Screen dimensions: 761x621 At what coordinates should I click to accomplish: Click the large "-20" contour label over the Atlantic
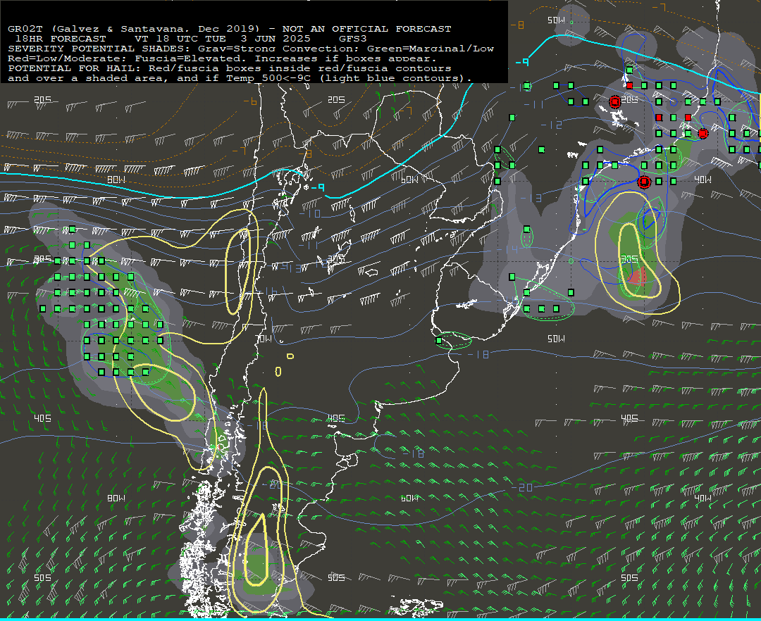[522, 487]
